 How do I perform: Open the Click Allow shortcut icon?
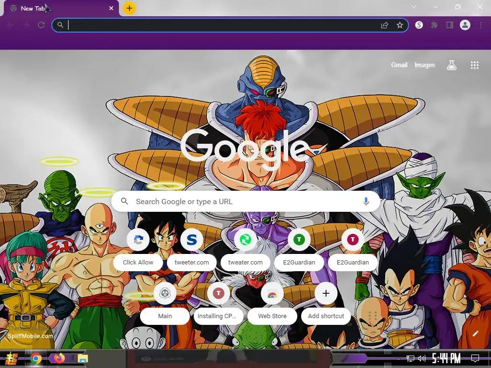point(138,240)
